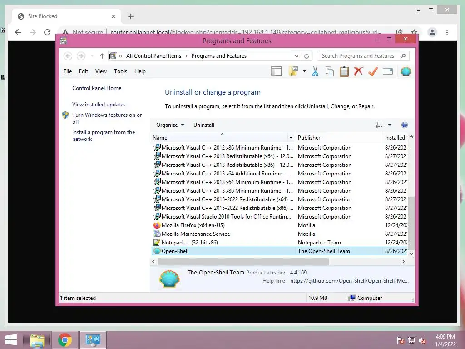The image size is (465, 349).
Task: Open File Explorer from the taskbar
Action: point(37,340)
